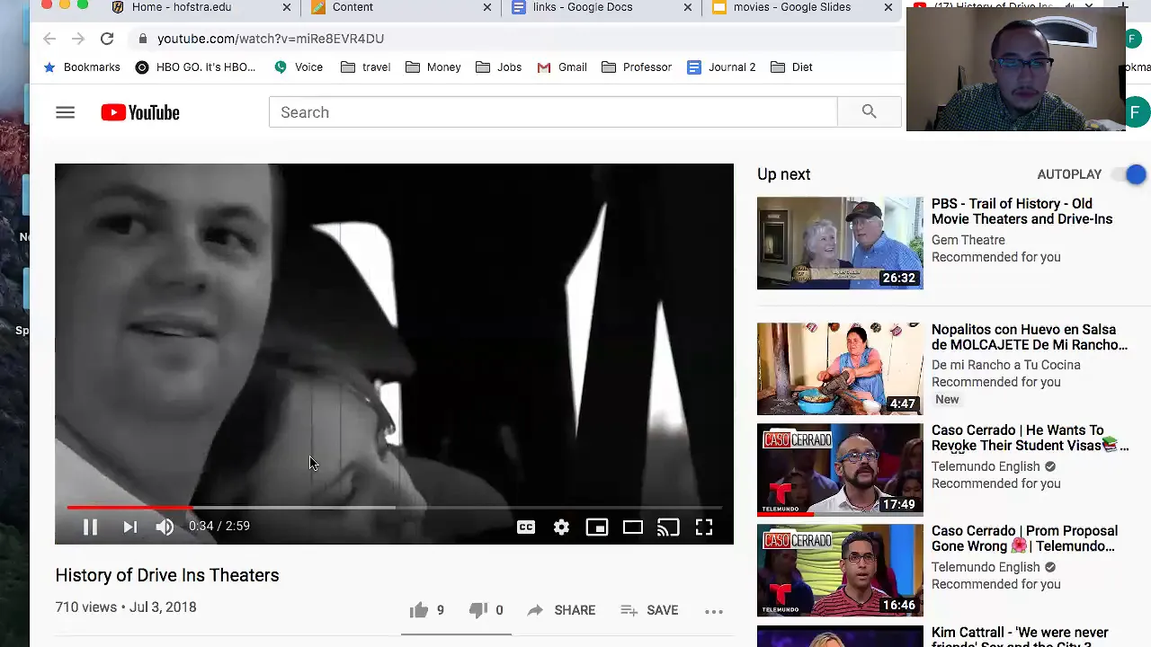Screen dimensions: 1151x647
Task: Mute the video volume
Action: [165, 527]
